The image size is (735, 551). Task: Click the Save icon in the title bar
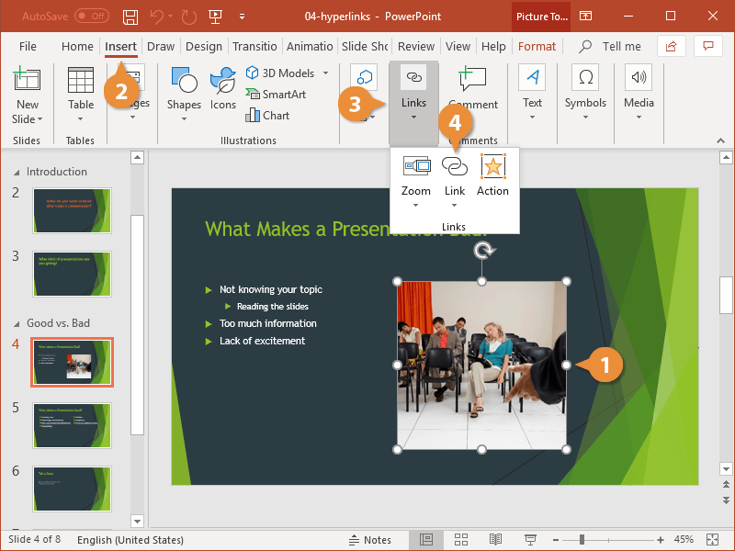pos(130,17)
